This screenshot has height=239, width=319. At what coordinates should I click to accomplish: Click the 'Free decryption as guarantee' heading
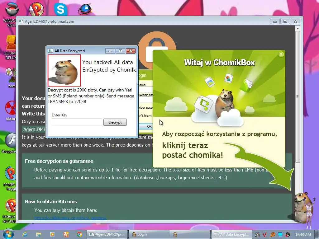[x=59, y=161]
